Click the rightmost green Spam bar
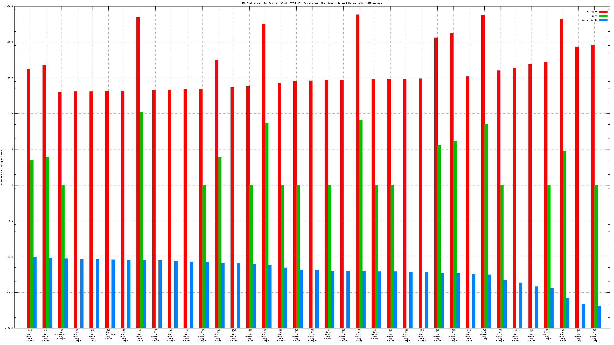The height and width of the screenshot is (345, 614). [x=596, y=256]
